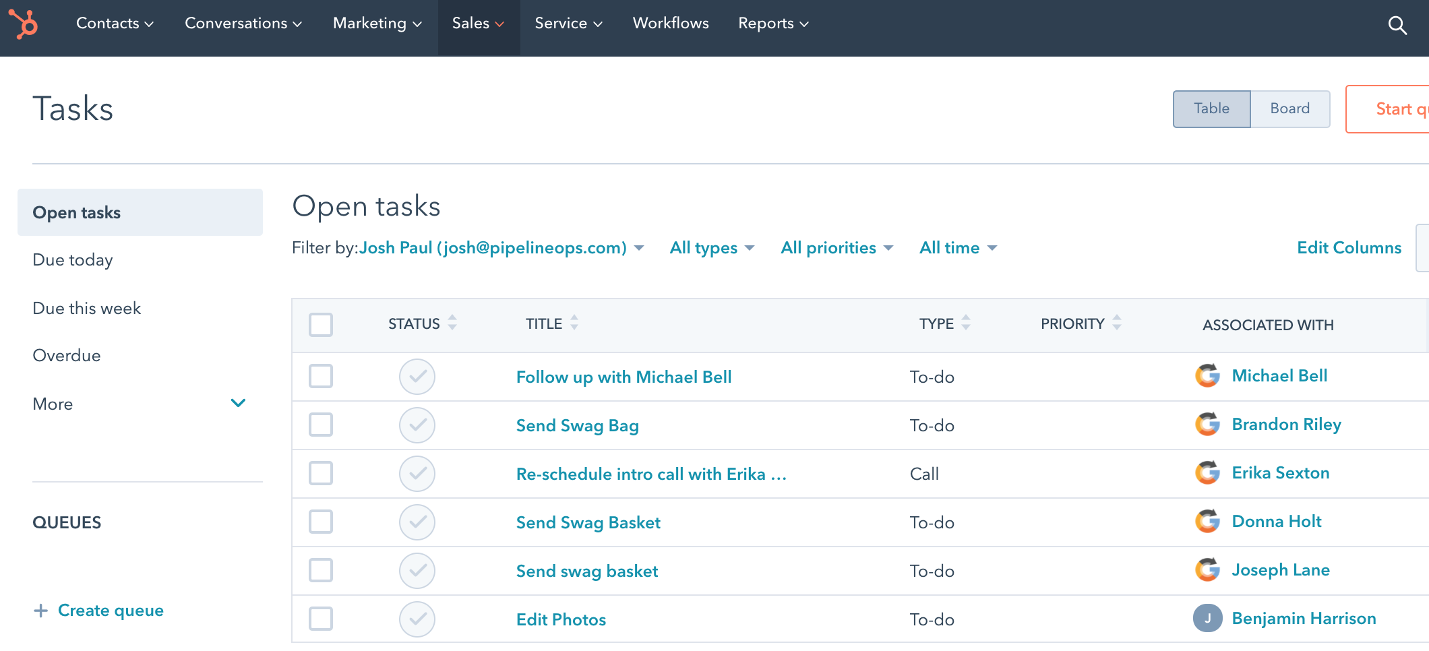Sort tasks by Status column arrows
1429x651 pixels.
coord(452,323)
